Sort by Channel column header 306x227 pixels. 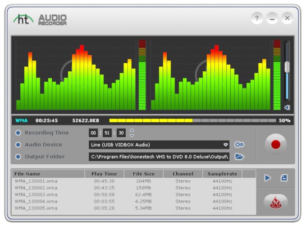coord(183,174)
